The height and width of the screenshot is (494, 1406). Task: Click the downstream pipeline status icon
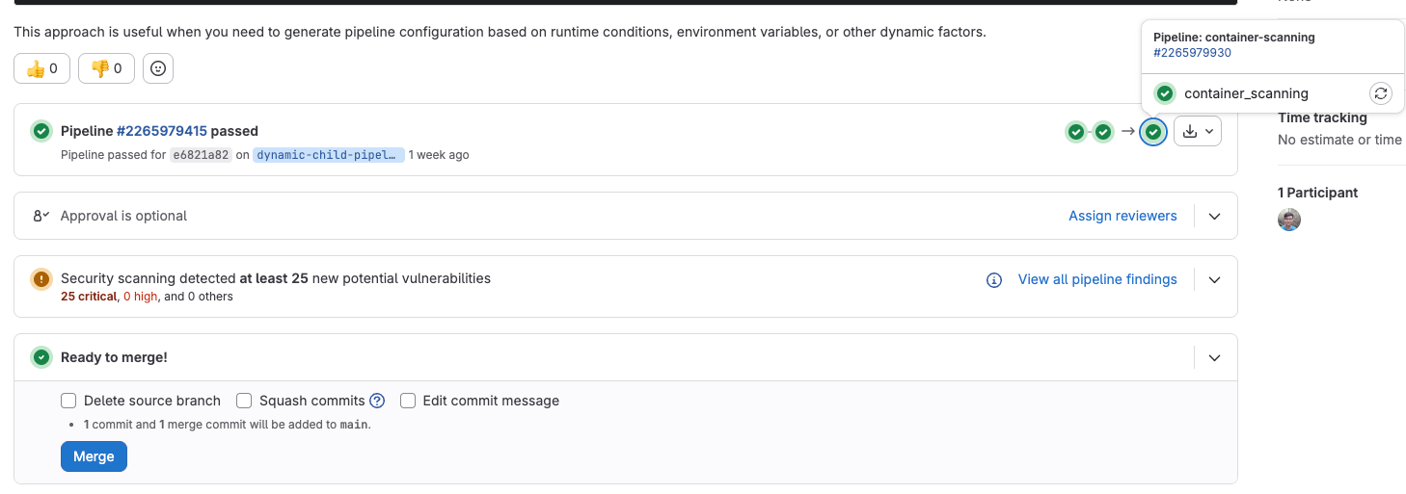(1152, 132)
